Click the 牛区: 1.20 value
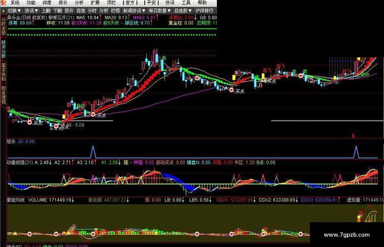The width and height of the screenshot is (384, 247). [x=245, y=162]
